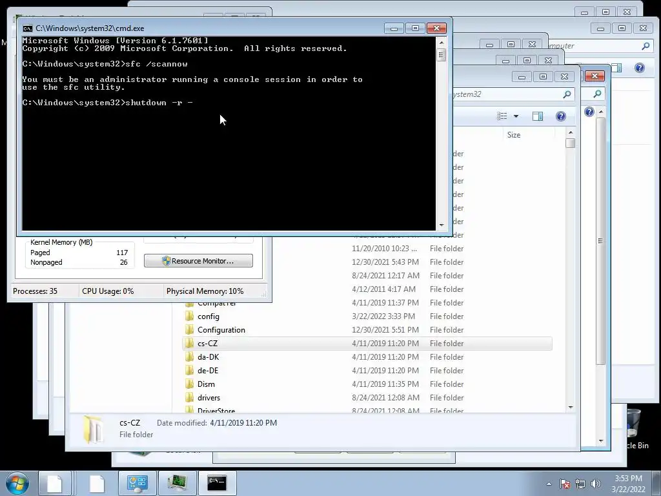Open view options dropdown arrow in System32 window
This screenshot has height=496, width=661.
pos(516,116)
